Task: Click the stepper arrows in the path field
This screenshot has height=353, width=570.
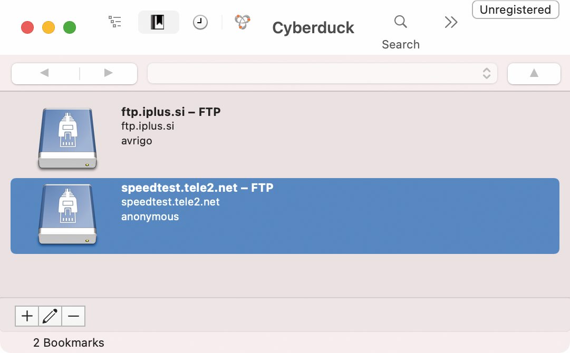Action: [486, 73]
